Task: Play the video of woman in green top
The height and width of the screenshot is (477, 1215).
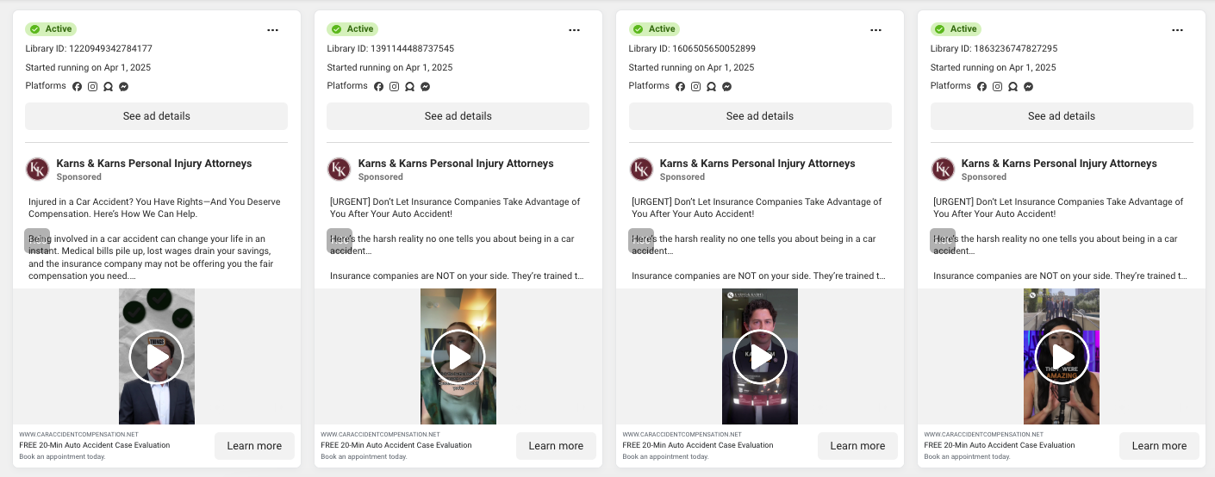Action: tap(458, 356)
